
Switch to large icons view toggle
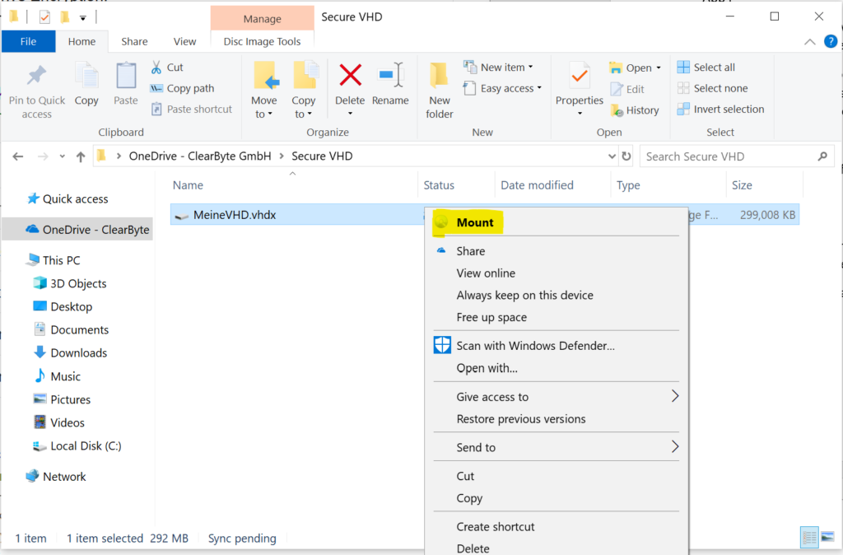click(827, 538)
